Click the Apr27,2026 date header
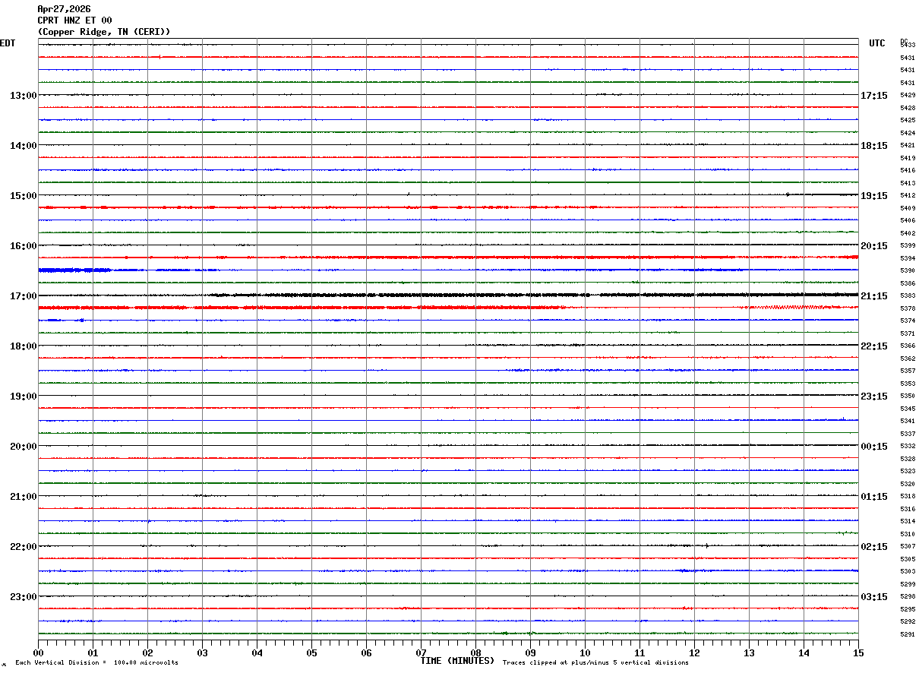 (64, 9)
